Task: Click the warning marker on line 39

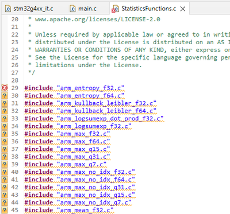Action: pos(5,164)
